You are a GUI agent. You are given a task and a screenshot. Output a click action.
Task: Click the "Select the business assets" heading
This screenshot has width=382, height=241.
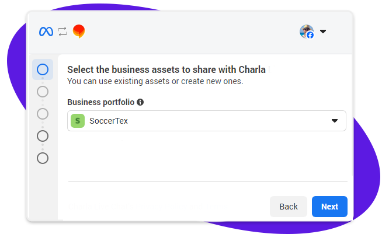166,70
